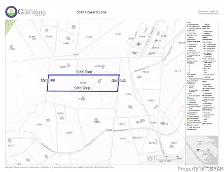
Task: Click parcel label 15416
Action: (x=32, y=37)
